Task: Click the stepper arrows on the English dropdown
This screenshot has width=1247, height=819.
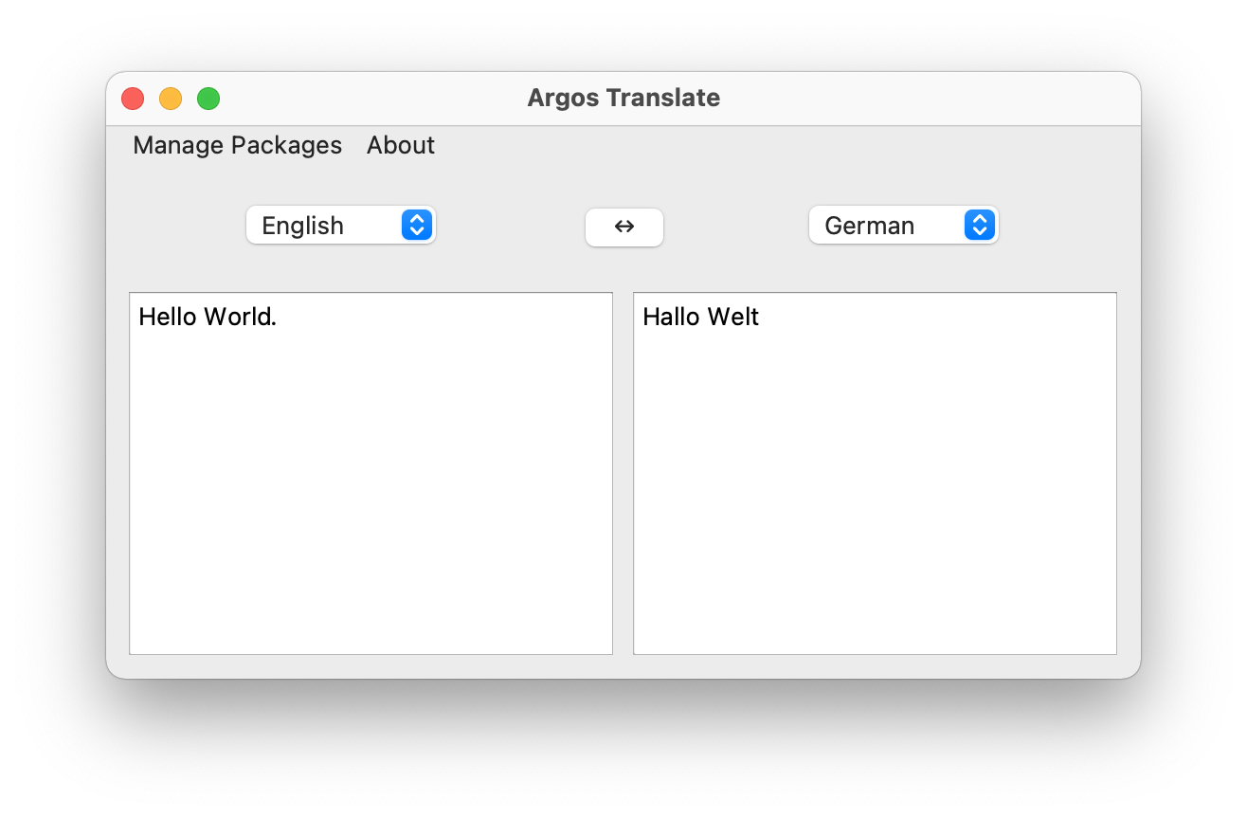Action: 416,225
